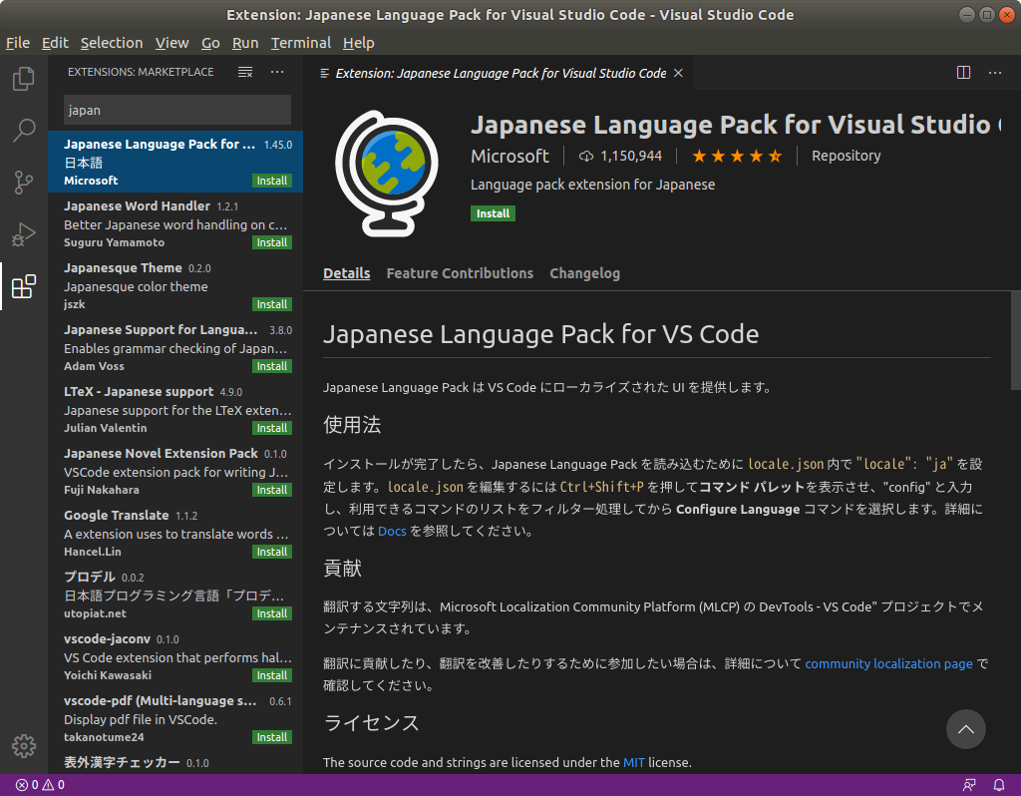This screenshot has width=1021, height=796.
Task: Click the extensions search field containing japan
Action: coord(177,110)
